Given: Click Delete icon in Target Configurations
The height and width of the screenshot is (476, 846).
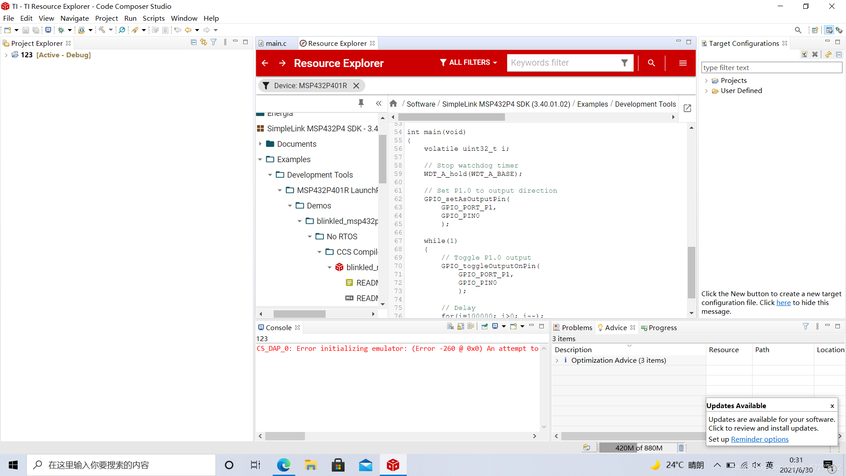Looking at the screenshot, I should (x=815, y=55).
